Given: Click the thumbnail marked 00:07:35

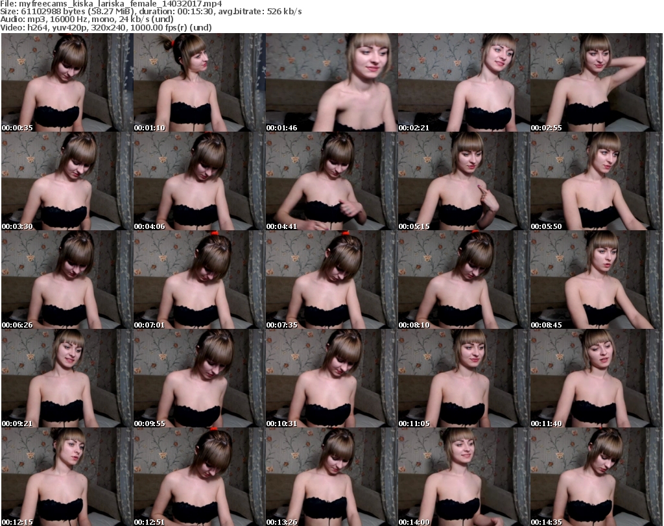Looking at the screenshot, I should pos(331,280).
